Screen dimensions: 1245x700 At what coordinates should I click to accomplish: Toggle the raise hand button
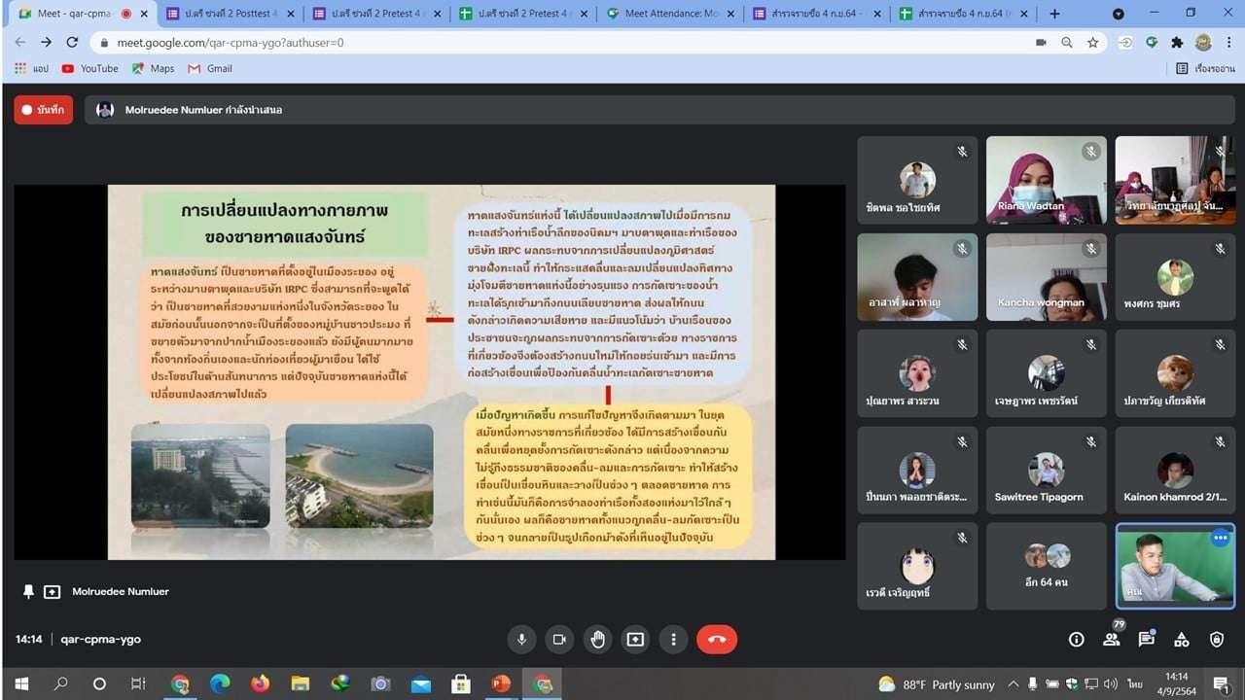pos(597,639)
